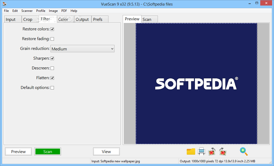Switch to the Crop tab
Screen dimensions: 274x166
[30, 19]
